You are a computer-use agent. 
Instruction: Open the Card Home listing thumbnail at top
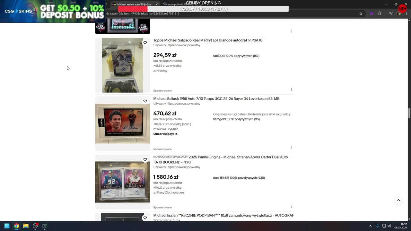tap(123, 26)
